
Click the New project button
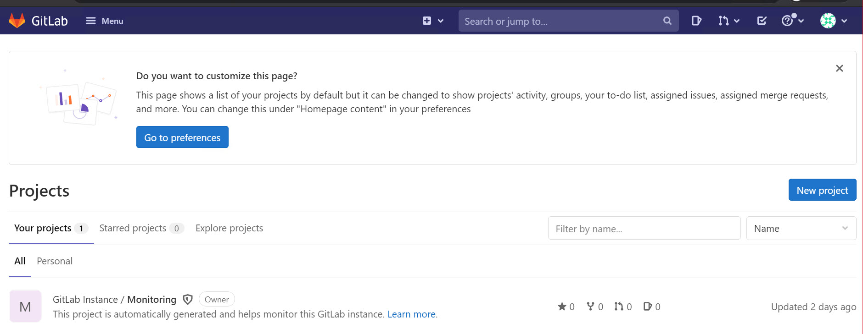[x=822, y=190]
